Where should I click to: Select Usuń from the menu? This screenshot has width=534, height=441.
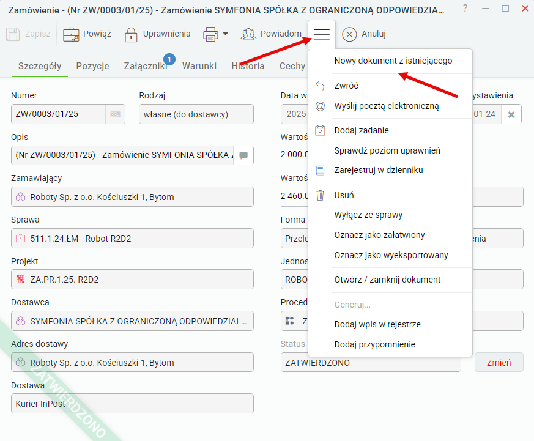(390, 195)
